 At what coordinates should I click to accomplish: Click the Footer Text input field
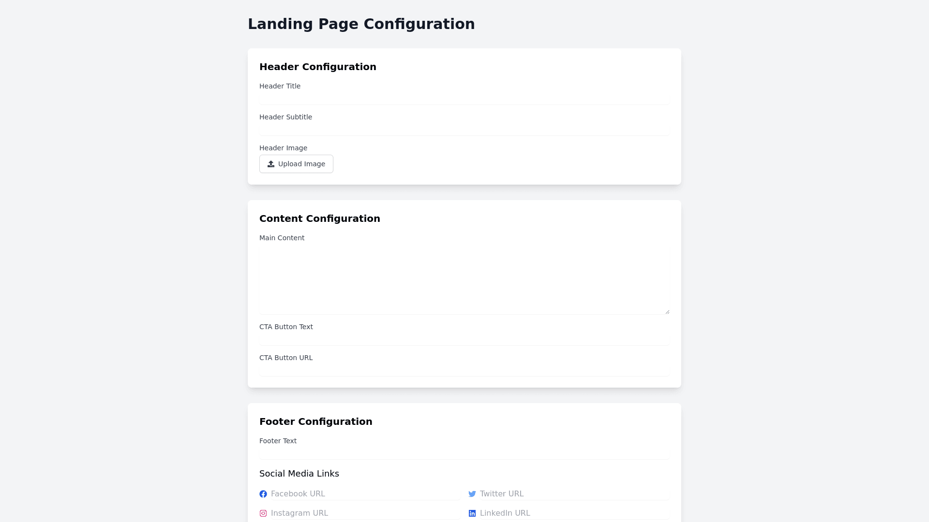click(464, 453)
